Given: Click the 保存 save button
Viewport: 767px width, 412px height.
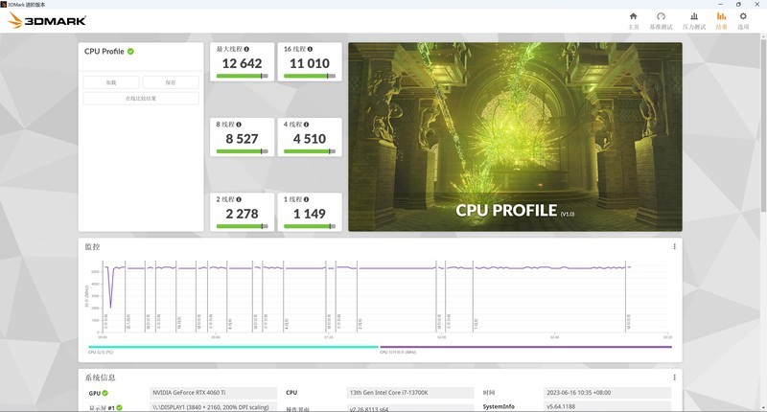Looking at the screenshot, I should pyautogui.click(x=171, y=82).
